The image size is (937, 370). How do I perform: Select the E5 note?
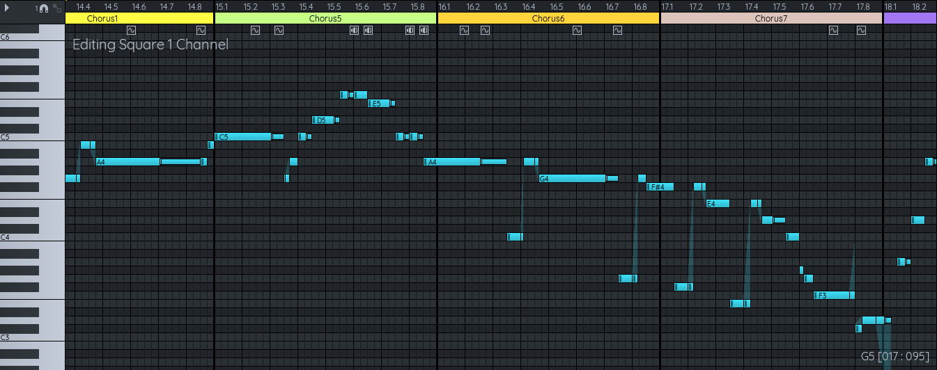[379, 104]
